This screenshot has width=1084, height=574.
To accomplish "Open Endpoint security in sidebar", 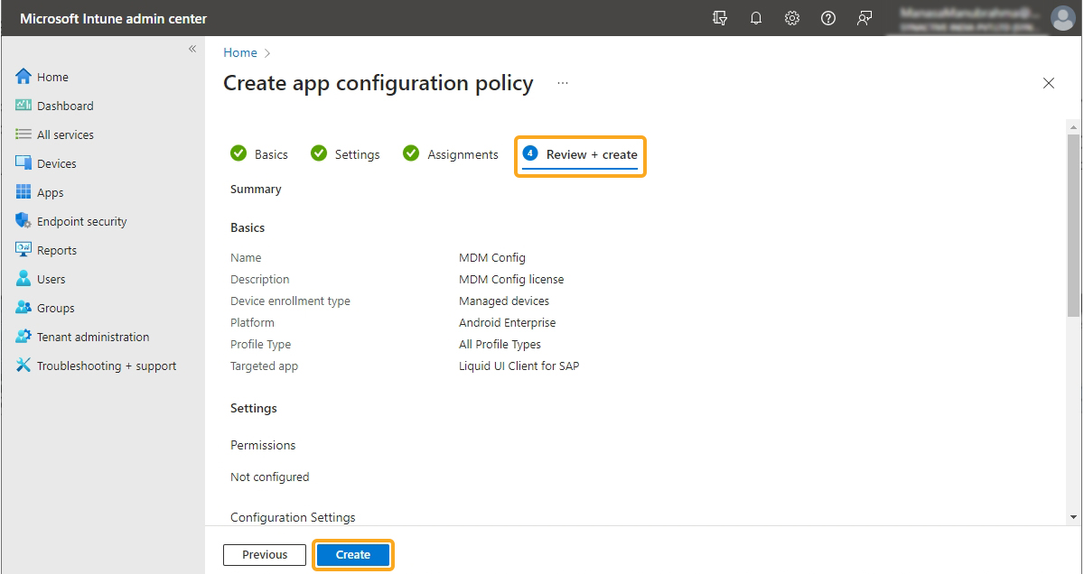I will pos(81,221).
